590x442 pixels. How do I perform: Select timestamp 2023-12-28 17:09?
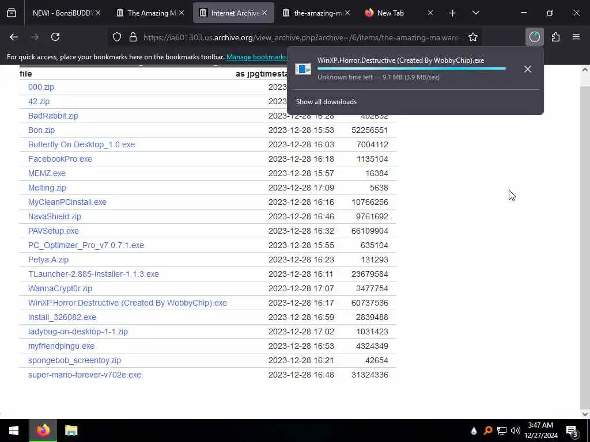click(x=301, y=188)
